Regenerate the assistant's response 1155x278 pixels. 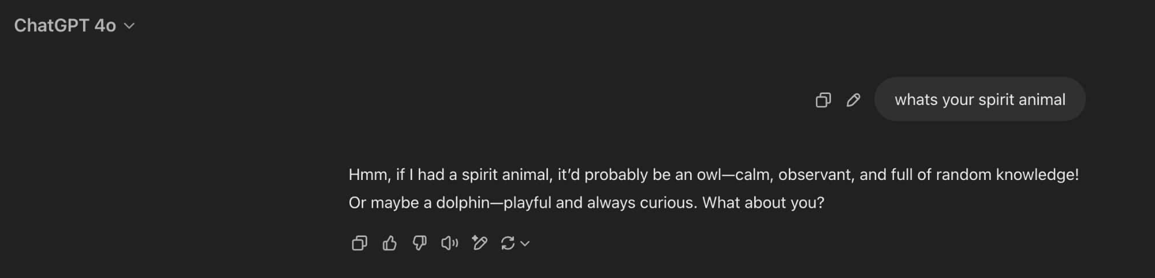[508, 243]
